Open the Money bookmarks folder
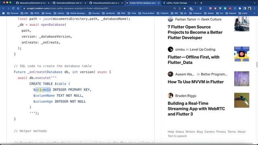 [x=47, y=13]
